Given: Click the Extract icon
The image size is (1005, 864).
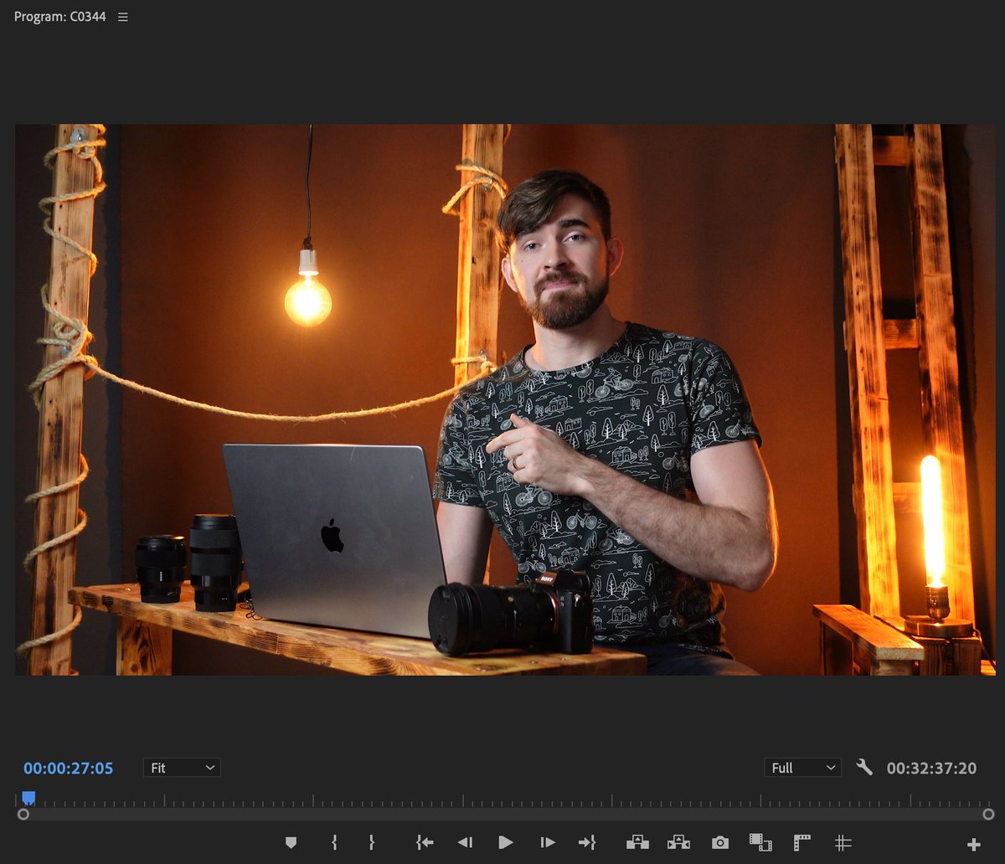Looking at the screenshot, I should (x=678, y=842).
